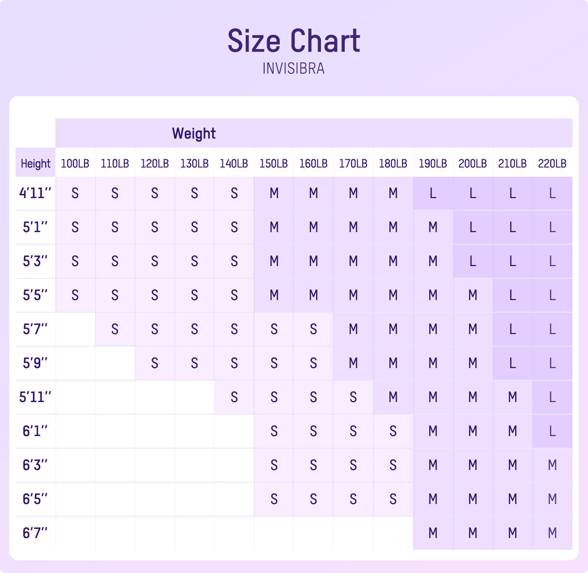Select the 190LB weight column header
The image size is (588, 573).
click(x=433, y=164)
